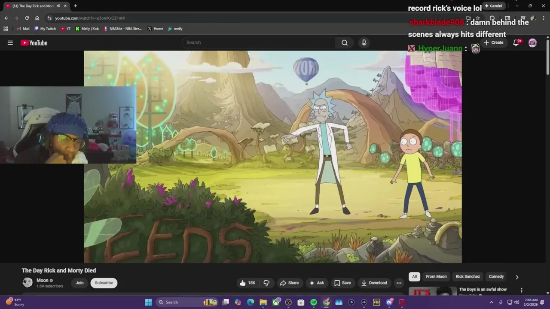View site information icon in address bar
550x309 pixels.
(49, 18)
